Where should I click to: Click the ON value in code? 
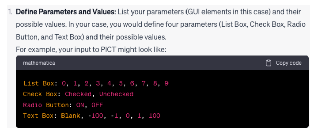tap(80, 105)
